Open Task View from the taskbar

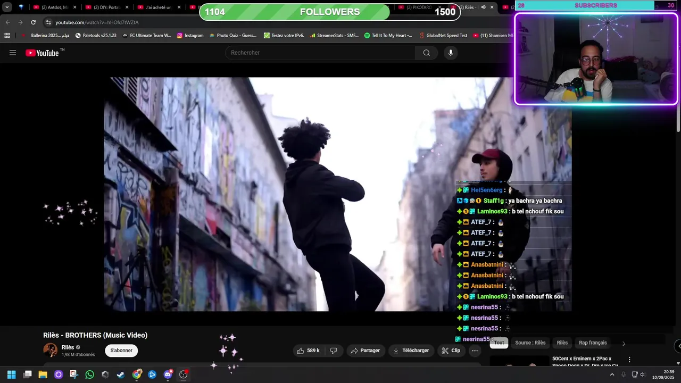[x=27, y=374]
